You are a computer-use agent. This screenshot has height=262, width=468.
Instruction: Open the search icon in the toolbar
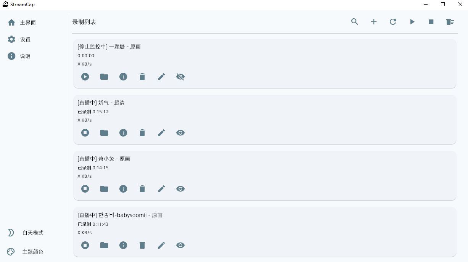(x=354, y=22)
